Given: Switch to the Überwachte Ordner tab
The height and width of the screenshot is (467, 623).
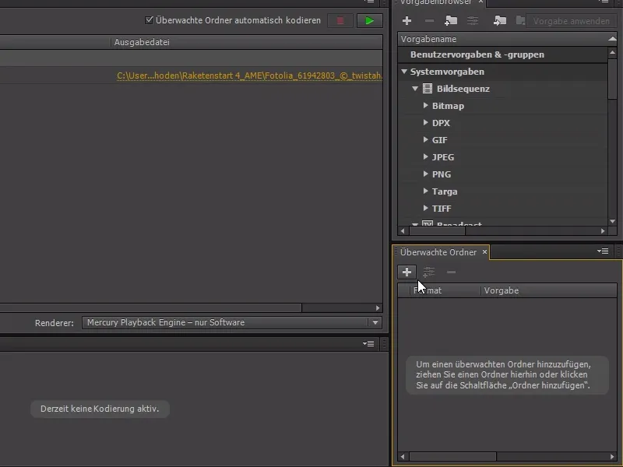Looking at the screenshot, I should 438,252.
